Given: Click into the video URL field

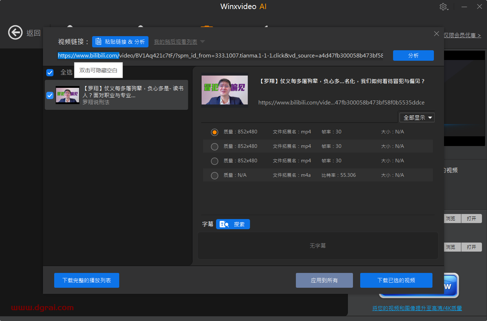Looking at the screenshot, I should 220,56.
